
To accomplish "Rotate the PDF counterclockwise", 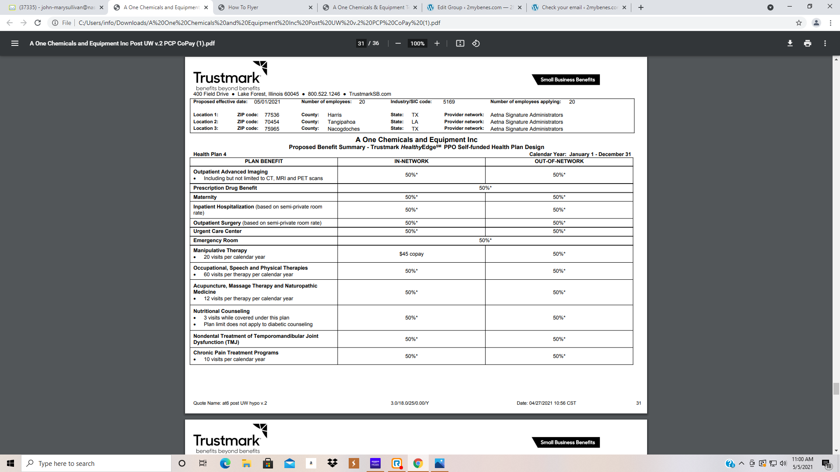I will pos(476,43).
